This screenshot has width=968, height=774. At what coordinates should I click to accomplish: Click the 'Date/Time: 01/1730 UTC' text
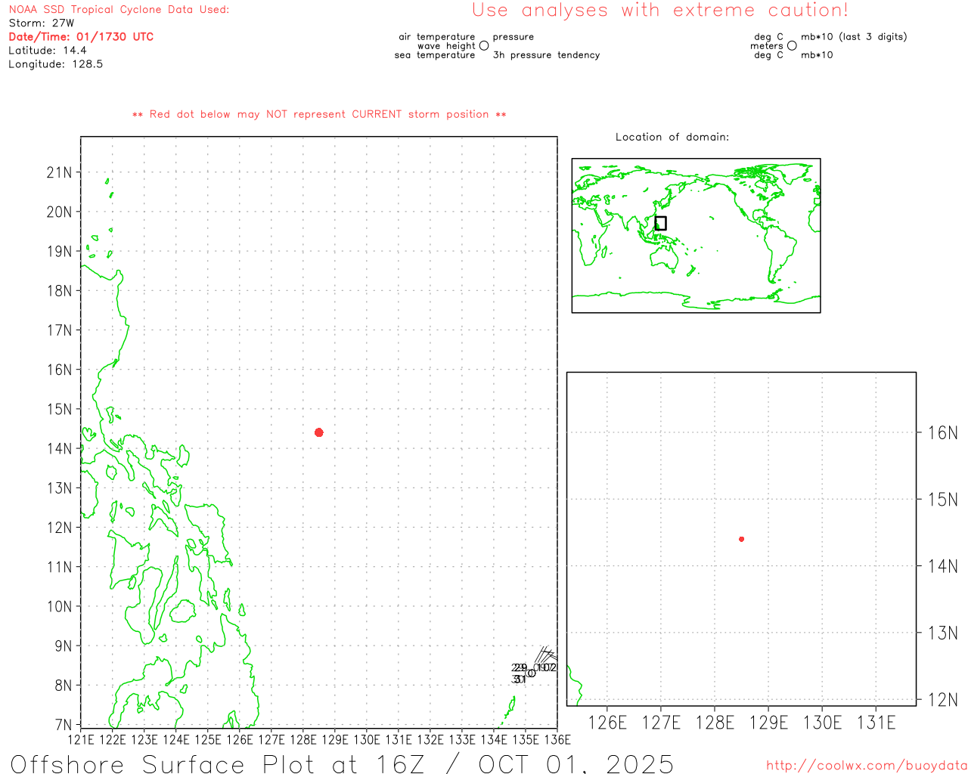pos(81,37)
